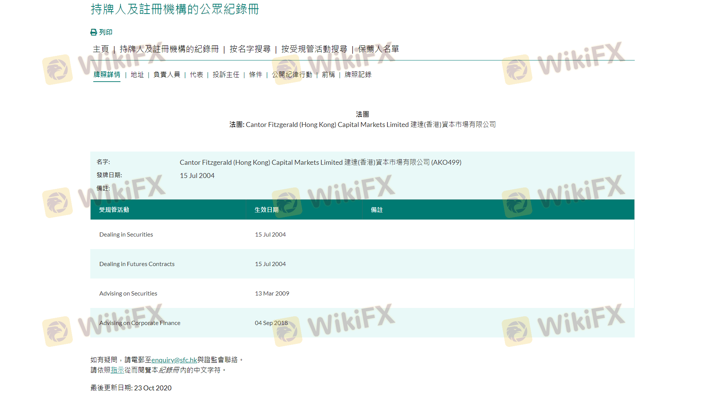This screenshot has height=393, width=725.
Task: Switch to the 牌照記錄 tab
Action: point(358,75)
